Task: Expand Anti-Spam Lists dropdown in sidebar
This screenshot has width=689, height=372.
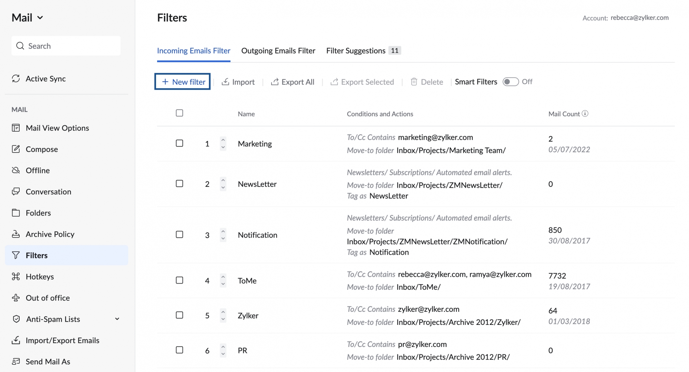Action: (x=118, y=319)
